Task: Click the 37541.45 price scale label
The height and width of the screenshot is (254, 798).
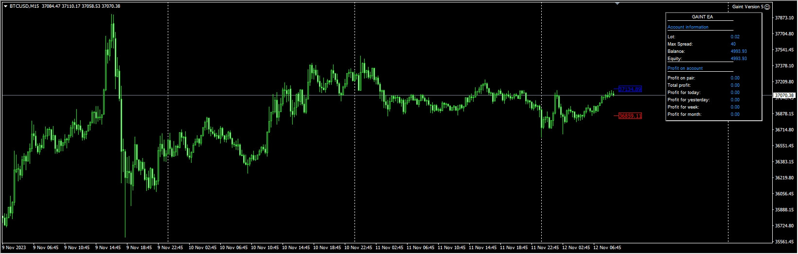Action: (x=784, y=50)
